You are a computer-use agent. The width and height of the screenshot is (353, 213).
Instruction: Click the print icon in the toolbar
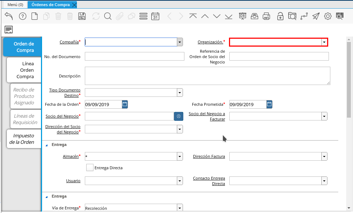pos(266,16)
